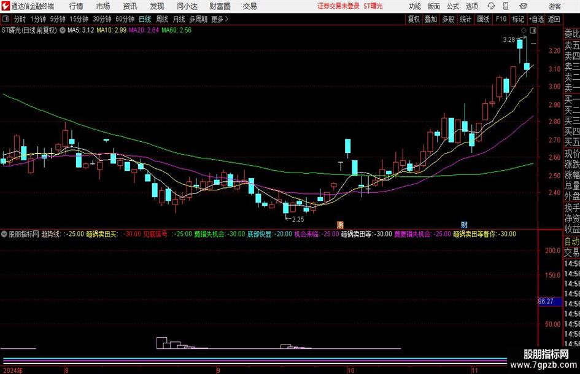This screenshot has height=374, width=580.
Task: Open the F10 company info
Action: pyautogui.click(x=501, y=19)
